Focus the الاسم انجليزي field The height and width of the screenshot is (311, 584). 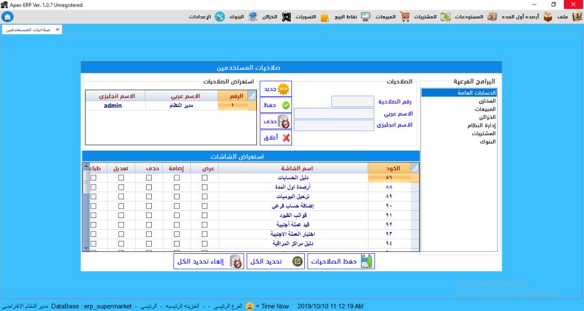(x=334, y=125)
